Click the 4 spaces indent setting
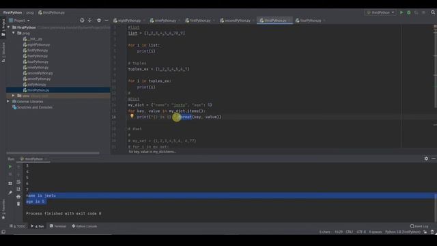 375,232
